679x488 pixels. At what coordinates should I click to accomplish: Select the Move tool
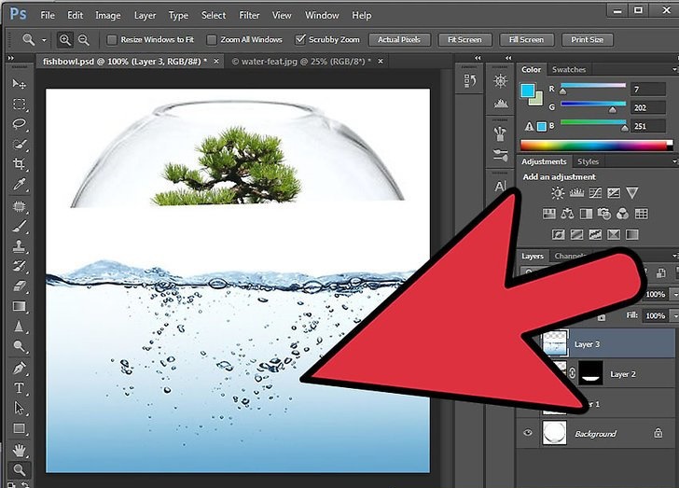click(x=19, y=83)
